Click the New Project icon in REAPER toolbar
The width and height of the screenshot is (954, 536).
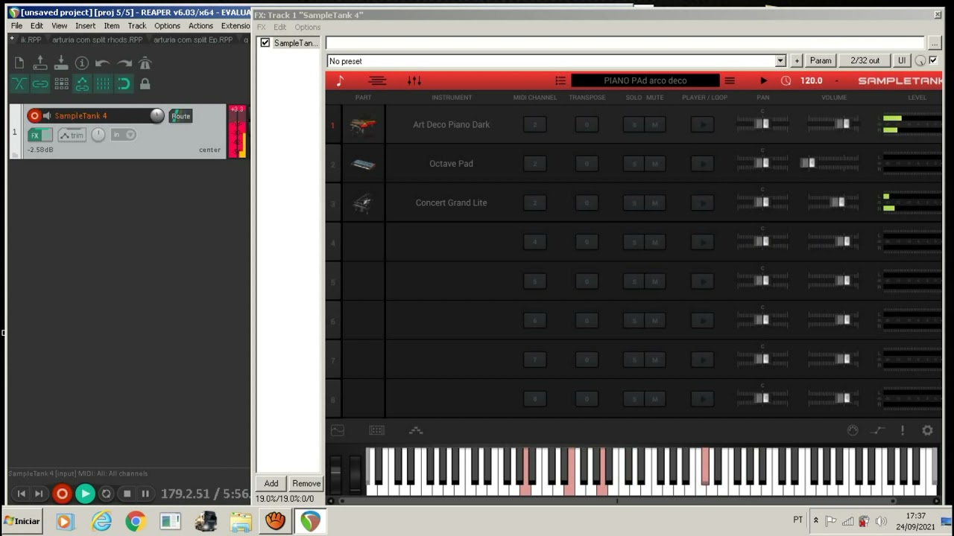tap(19, 63)
